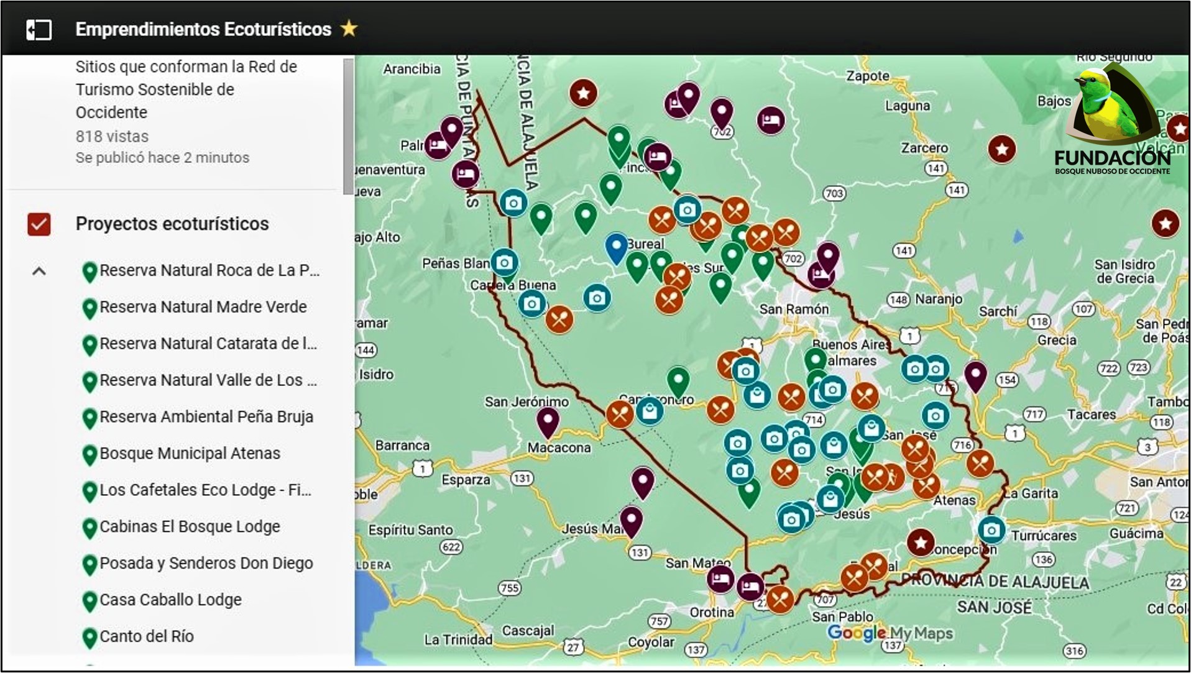Click the Google My Maps logo
Image resolution: width=1191 pixels, height=673 pixels.
(890, 633)
